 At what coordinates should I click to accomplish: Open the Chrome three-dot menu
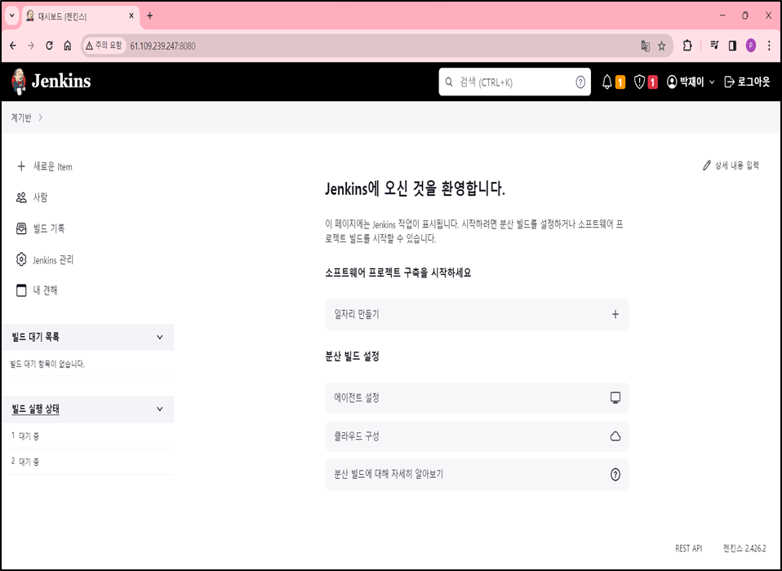coord(769,46)
